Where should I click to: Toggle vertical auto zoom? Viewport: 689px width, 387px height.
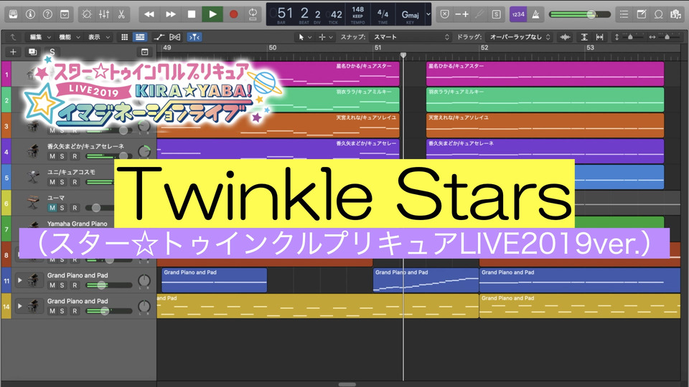tap(584, 37)
